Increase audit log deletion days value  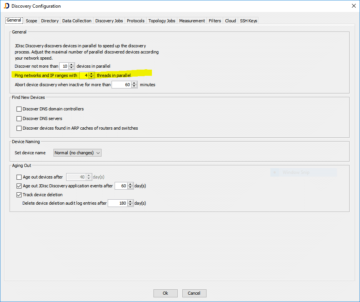(x=130, y=202)
